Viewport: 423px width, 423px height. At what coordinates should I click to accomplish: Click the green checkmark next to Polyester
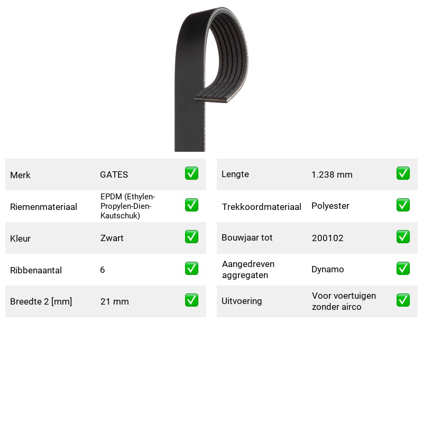click(403, 205)
